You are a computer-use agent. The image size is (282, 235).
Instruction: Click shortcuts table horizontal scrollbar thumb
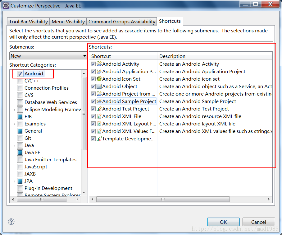coord(163,199)
